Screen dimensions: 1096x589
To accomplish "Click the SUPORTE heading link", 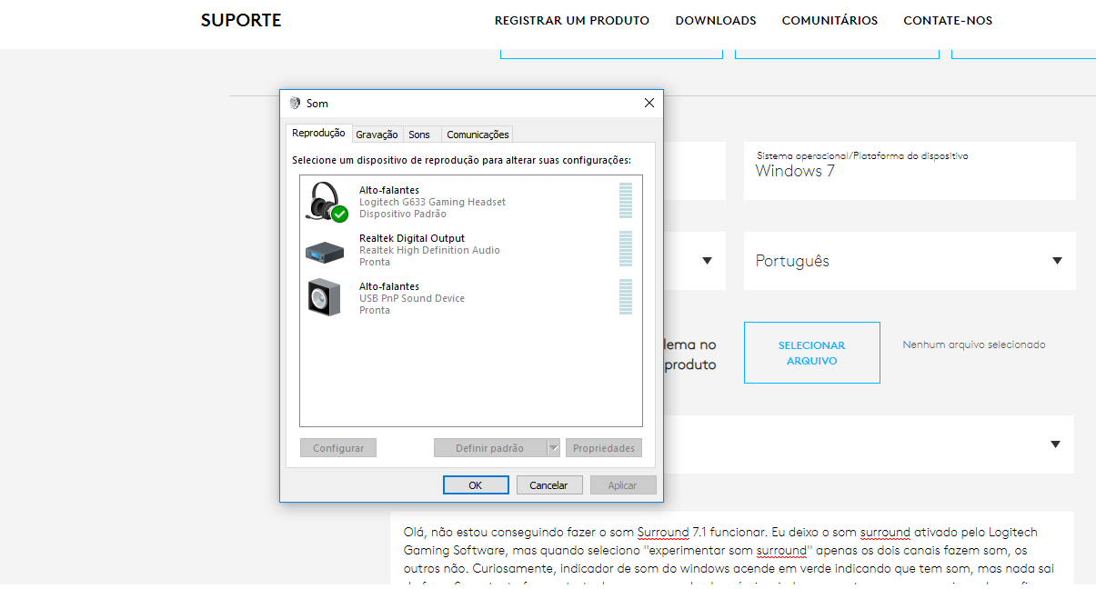I will [241, 20].
